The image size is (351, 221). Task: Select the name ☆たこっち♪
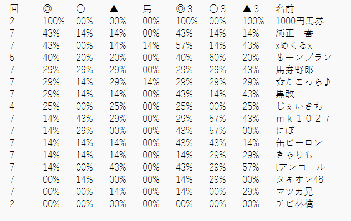pyautogui.click(x=303, y=82)
